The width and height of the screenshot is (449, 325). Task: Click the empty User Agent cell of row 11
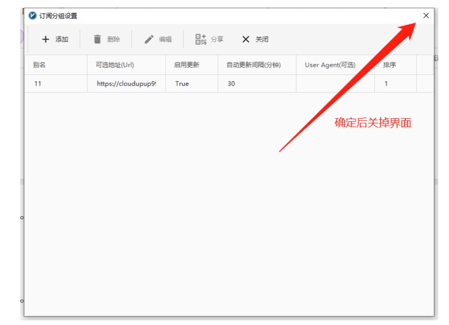coord(336,84)
